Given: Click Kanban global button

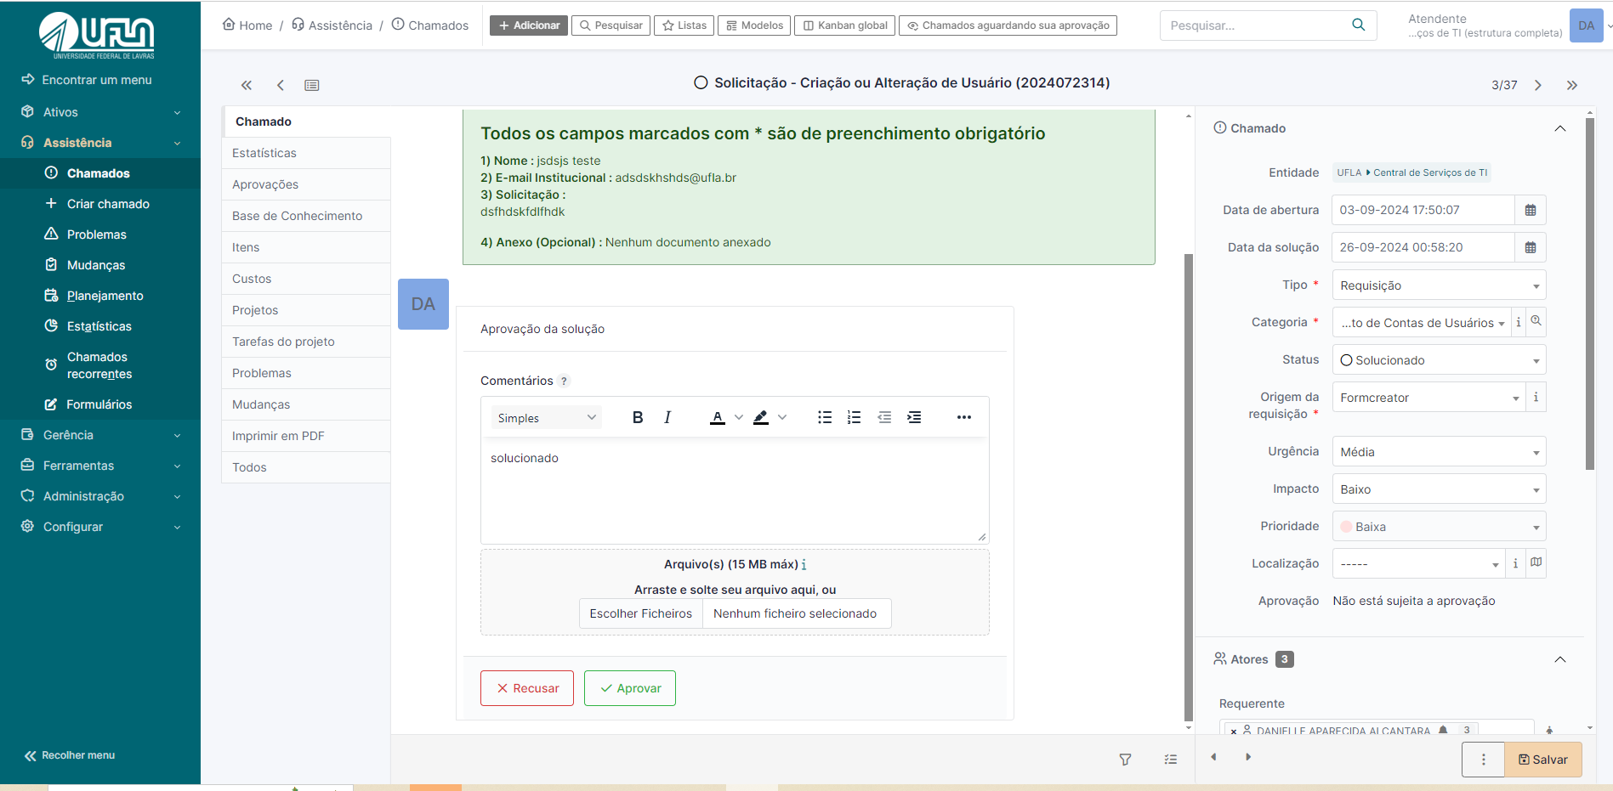Looking at the screenshot, I should click(845, 25).
